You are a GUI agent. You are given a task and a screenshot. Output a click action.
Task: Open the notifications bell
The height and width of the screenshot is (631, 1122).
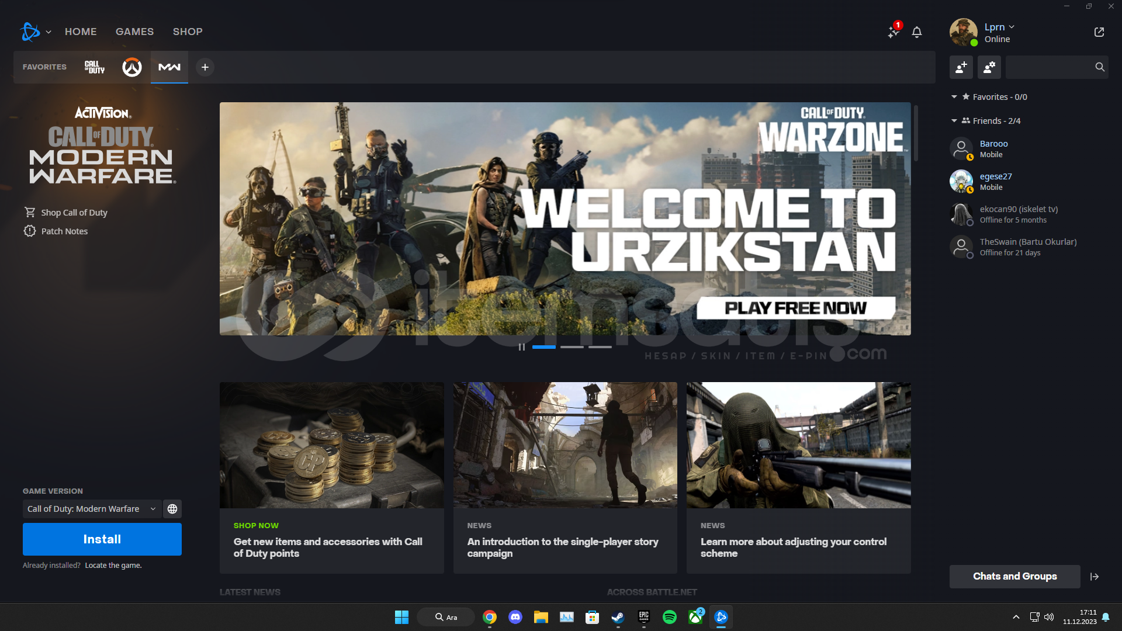917,32
